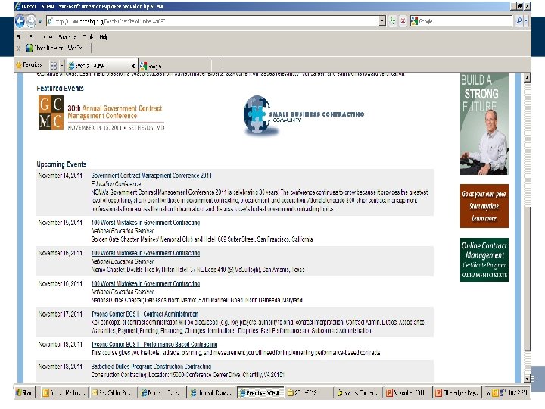Screen dimensions: 545x409
Task: Click the scroll up arrow on page
Action: pyautogui.click(x=527, y=78)
